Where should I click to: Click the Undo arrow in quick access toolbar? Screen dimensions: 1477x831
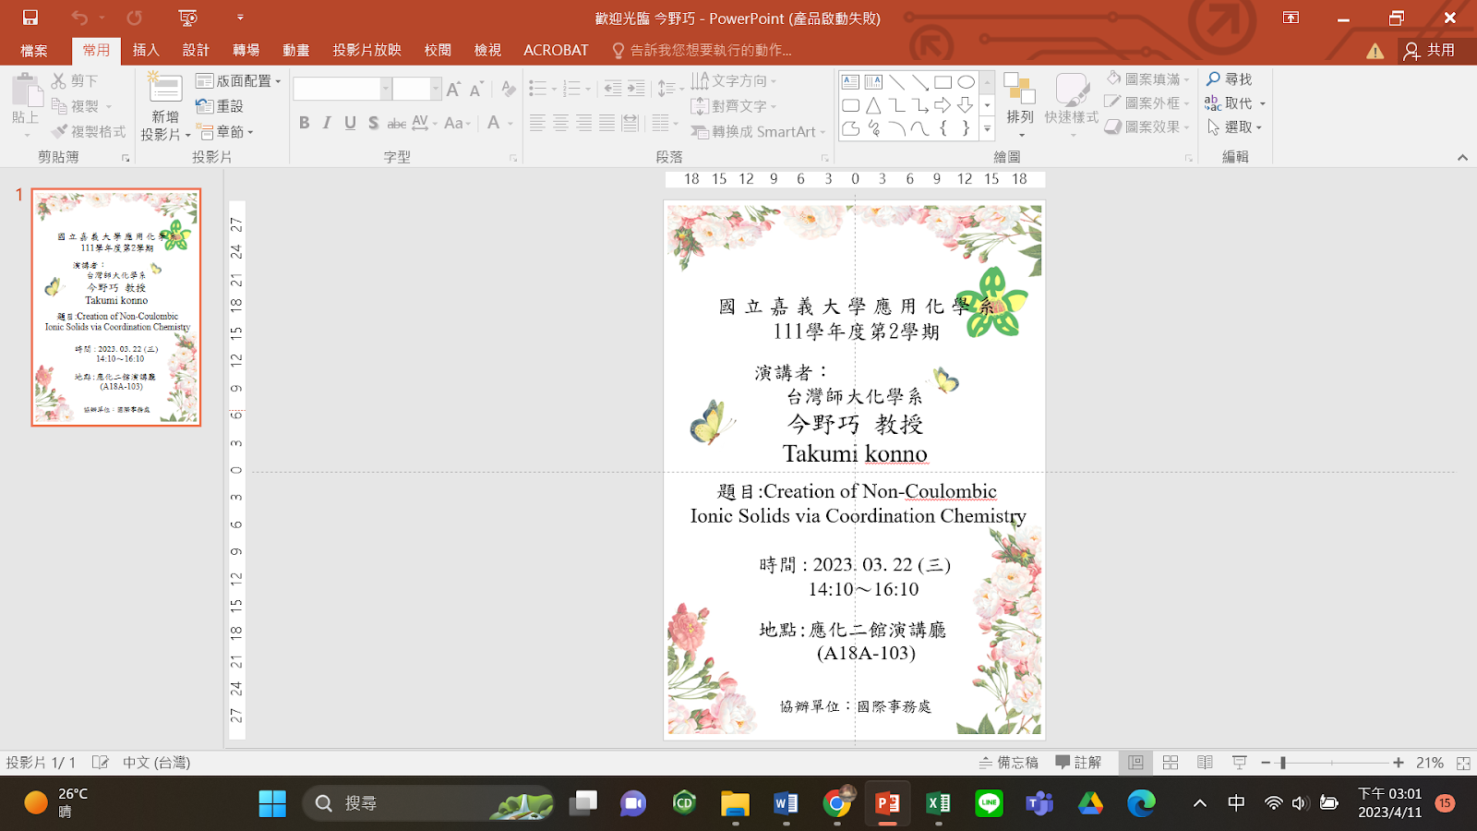pyautogui.click(x=79, y=18)
